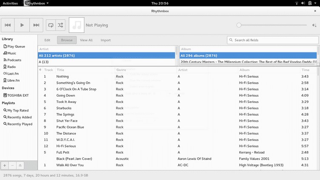Click the Aaron Lewis Of Staind artist cell
The image size is (320, 180).
(x=194, y=159)
